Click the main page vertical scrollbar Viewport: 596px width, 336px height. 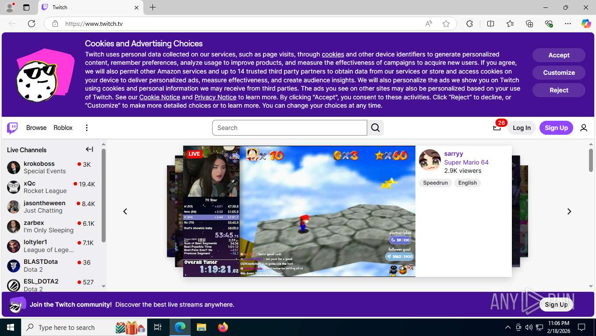[591, 160]
